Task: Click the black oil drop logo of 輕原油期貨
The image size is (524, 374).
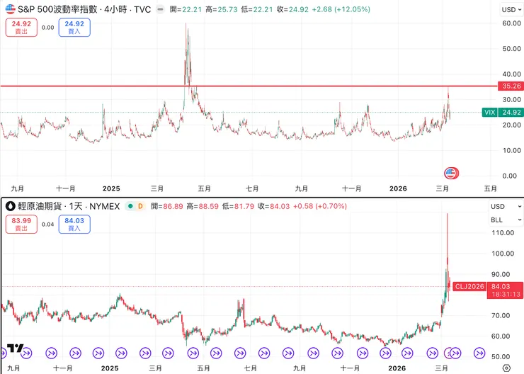Action: pos(11,206)
